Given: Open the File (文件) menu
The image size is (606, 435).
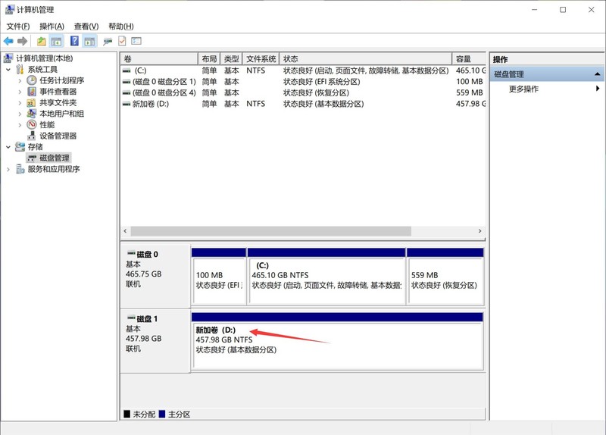Looking at the screenshot, I should click(x=17, y=27).
